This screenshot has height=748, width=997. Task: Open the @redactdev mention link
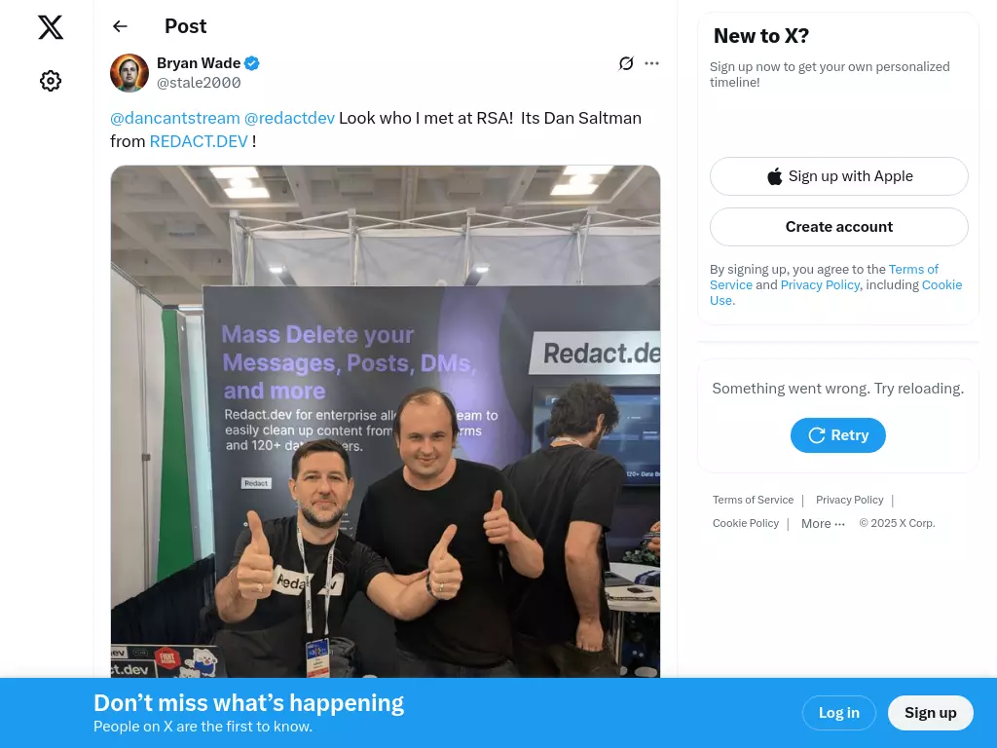tap(289, 118)
